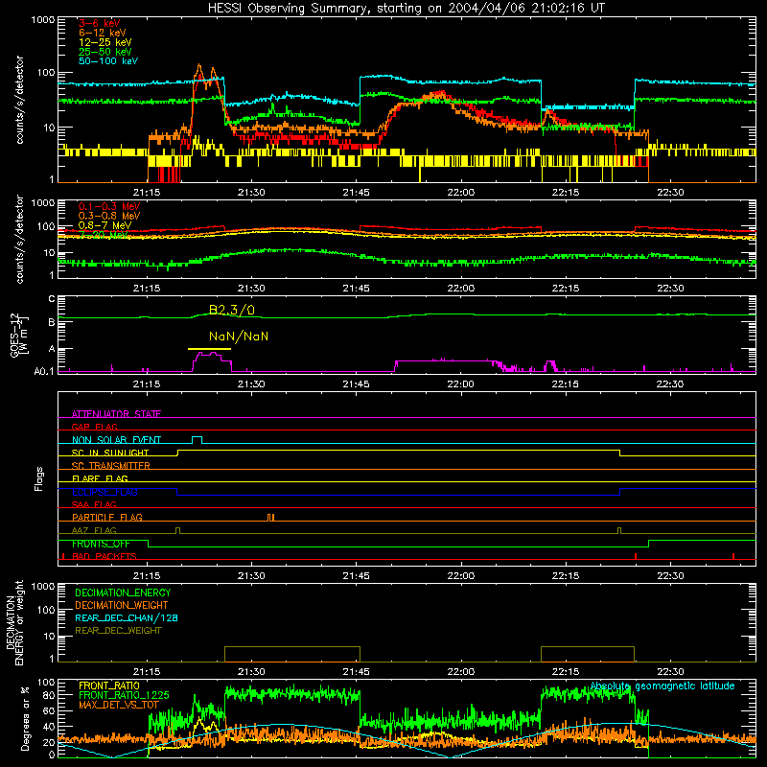This screenshot has height=767, width=767.
Task: Click the SC_TRANSMITTER flag label
Action: tap(111, 465)
